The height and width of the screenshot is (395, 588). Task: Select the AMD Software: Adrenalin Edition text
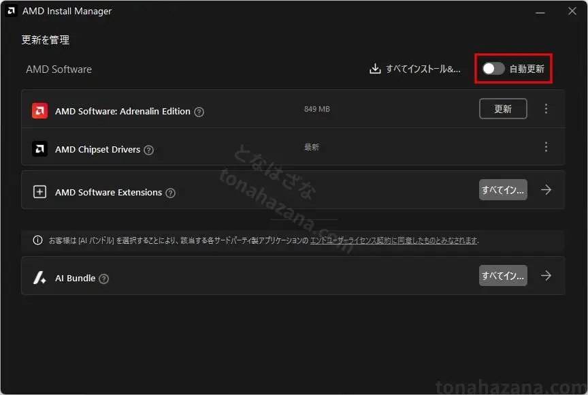122,112
